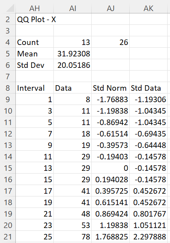Click the 'QQ Plot - X' title cell

point(34,19)
